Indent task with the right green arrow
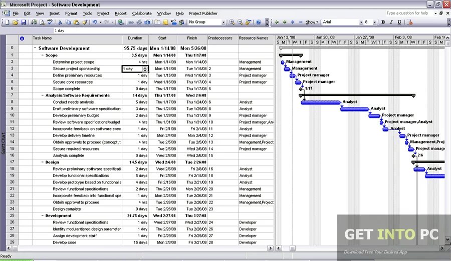This screenshot has width=451, height=261. (x=285, y=22)
